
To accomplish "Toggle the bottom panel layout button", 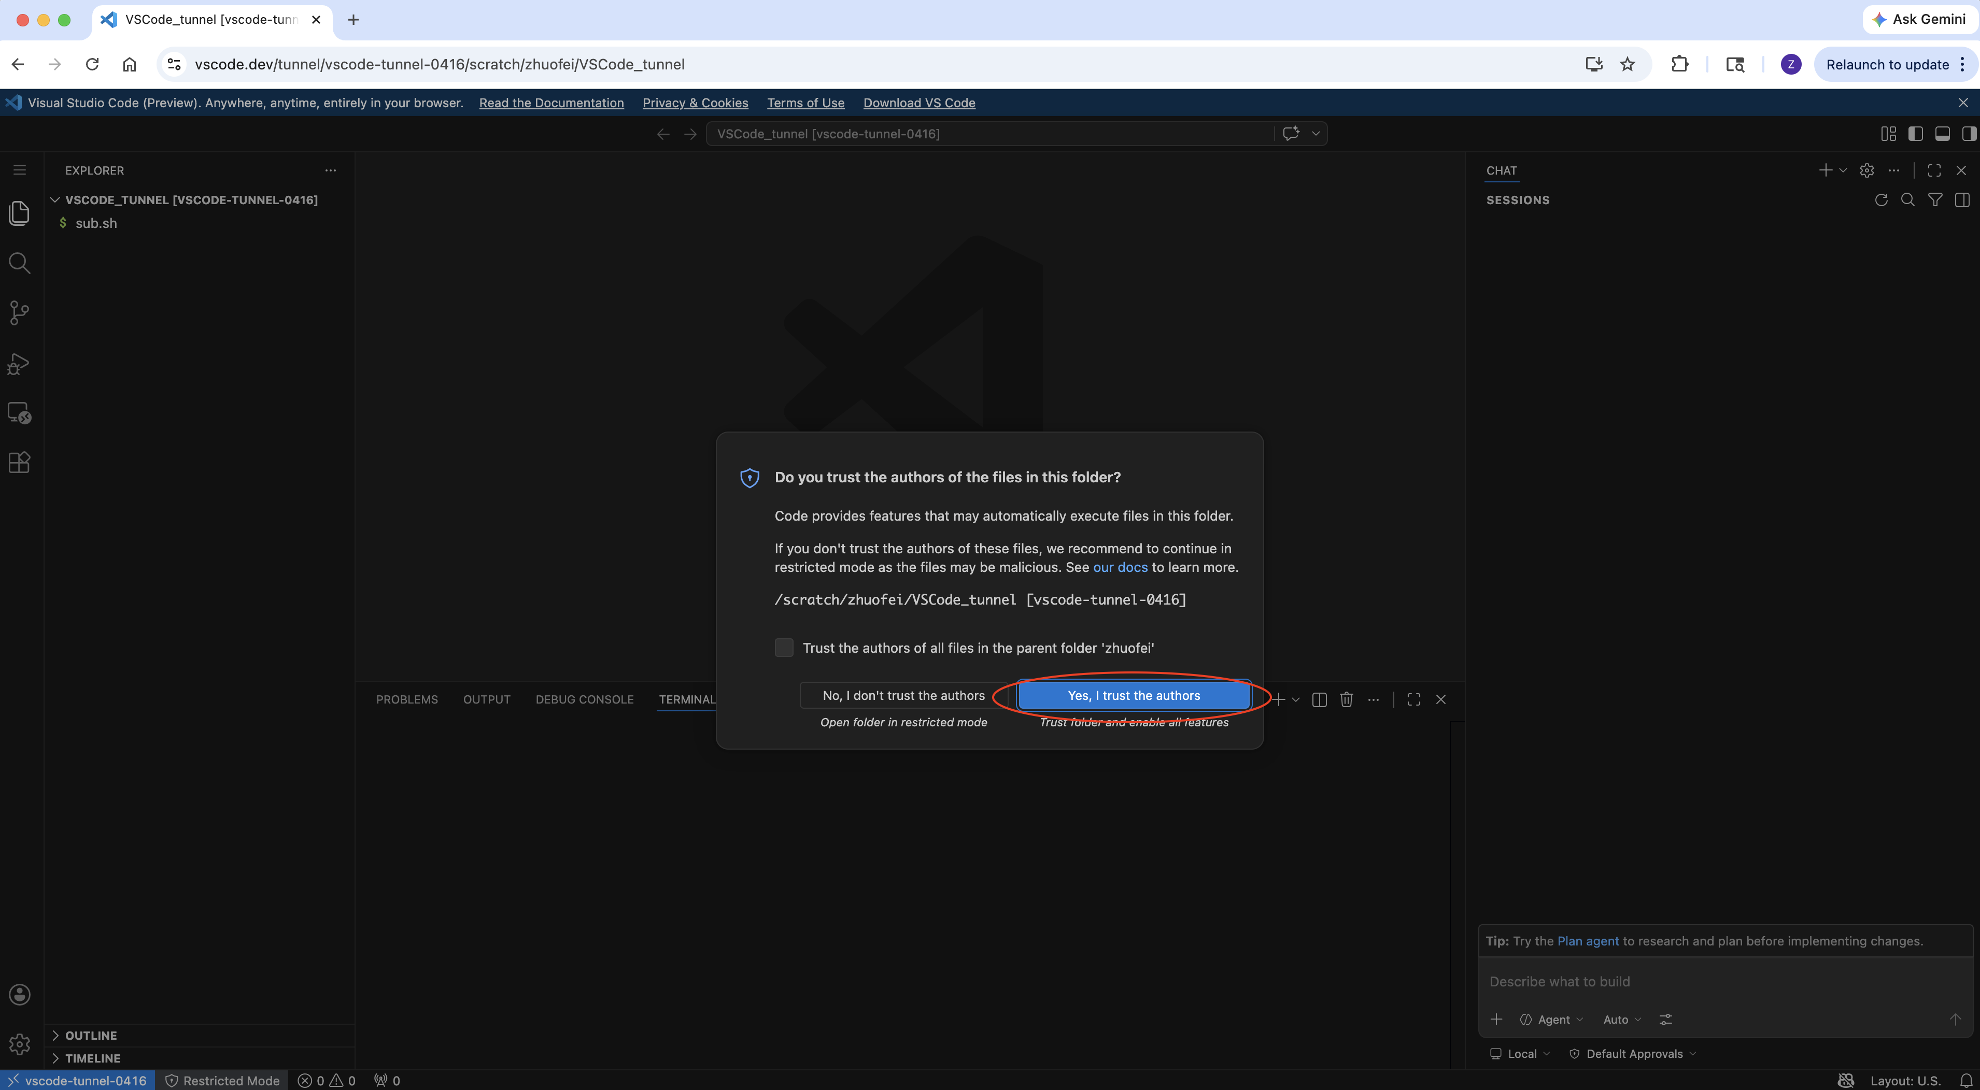I will [1942, 134].
